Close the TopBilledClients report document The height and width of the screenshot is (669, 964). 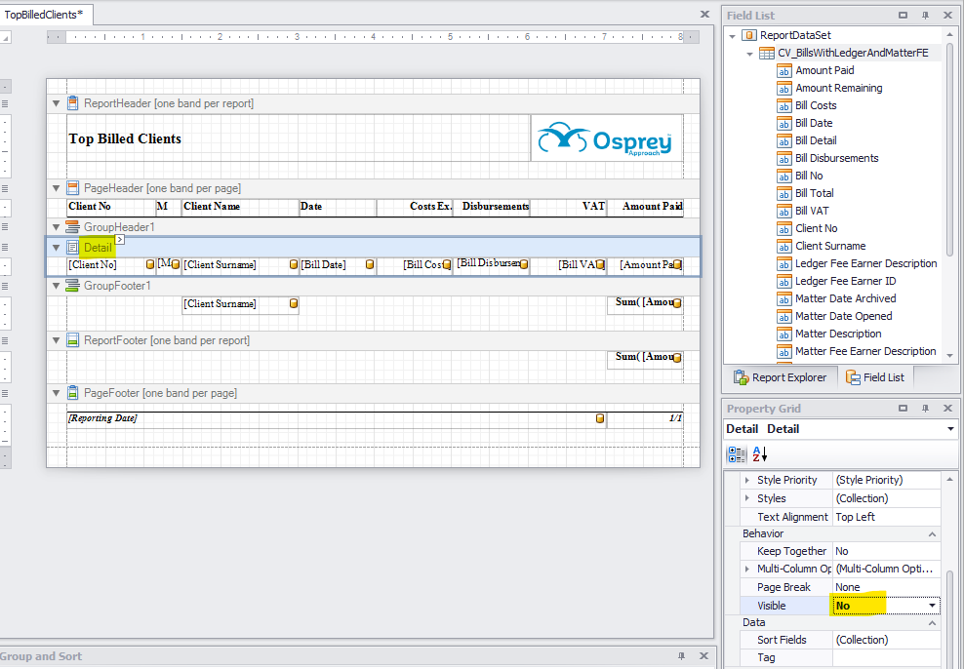coord(704,14)
